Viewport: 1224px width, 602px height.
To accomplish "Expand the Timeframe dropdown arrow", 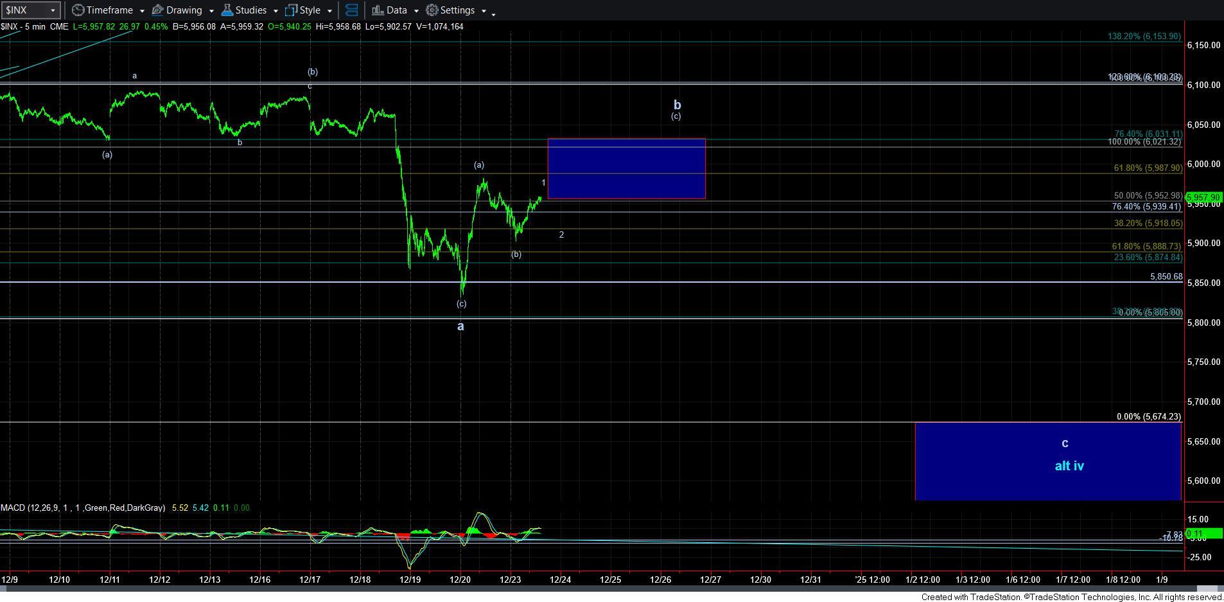I will click(x=141, y=11).
